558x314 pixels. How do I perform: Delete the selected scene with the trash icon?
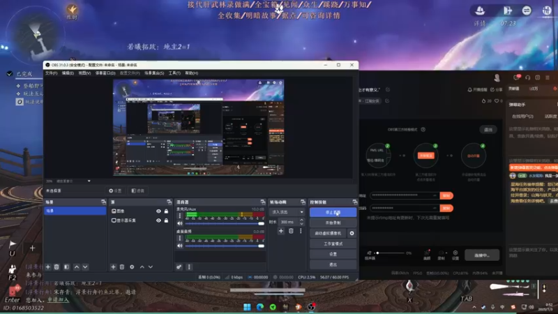tap(56, 267)
